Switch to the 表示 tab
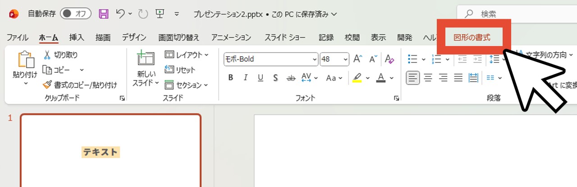Viewport: 577px width, 187px height. click(x=378, y=37)
